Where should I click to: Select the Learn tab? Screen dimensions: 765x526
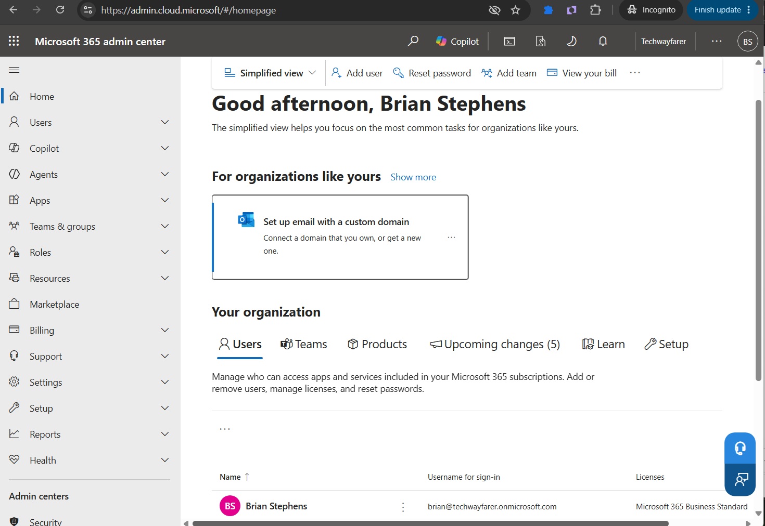pyautogui.click(x=603, y=344)
